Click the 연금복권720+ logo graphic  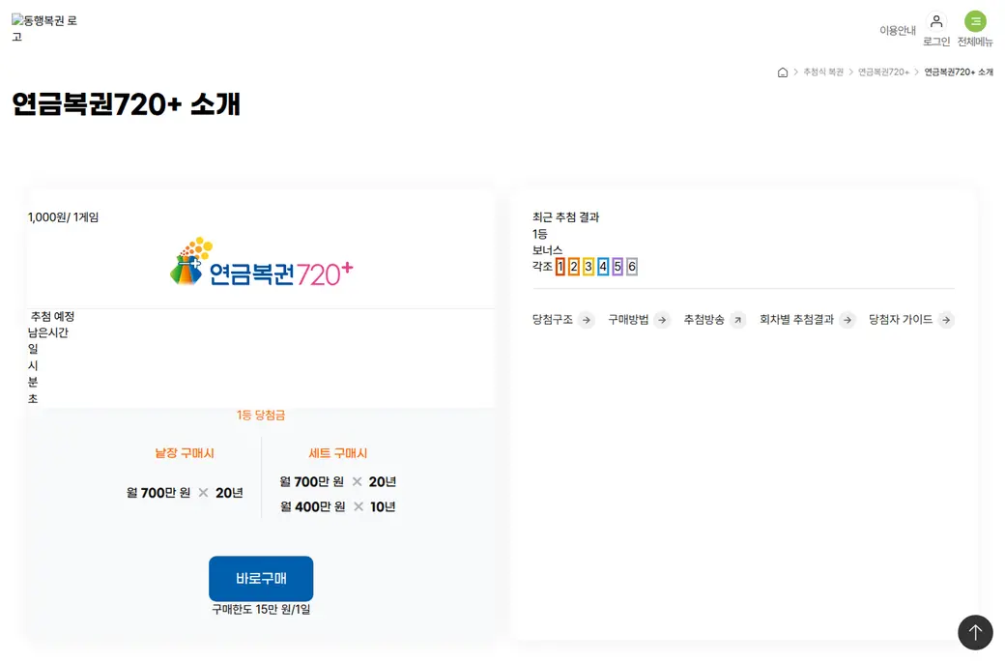pos(261,263)
